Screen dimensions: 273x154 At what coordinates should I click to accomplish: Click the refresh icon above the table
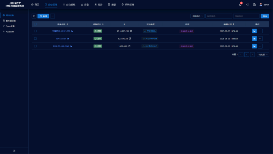pos(34,16)
